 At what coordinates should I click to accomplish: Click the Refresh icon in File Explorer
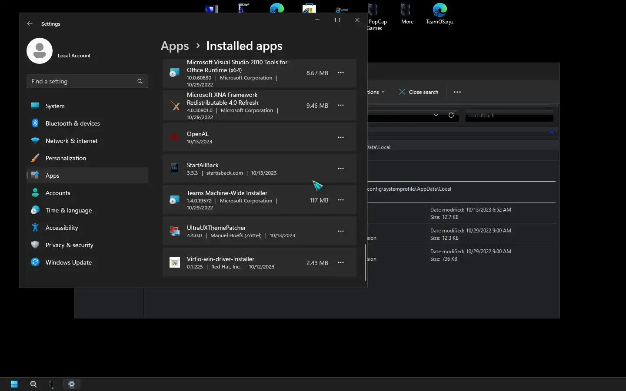pos(451,115)
